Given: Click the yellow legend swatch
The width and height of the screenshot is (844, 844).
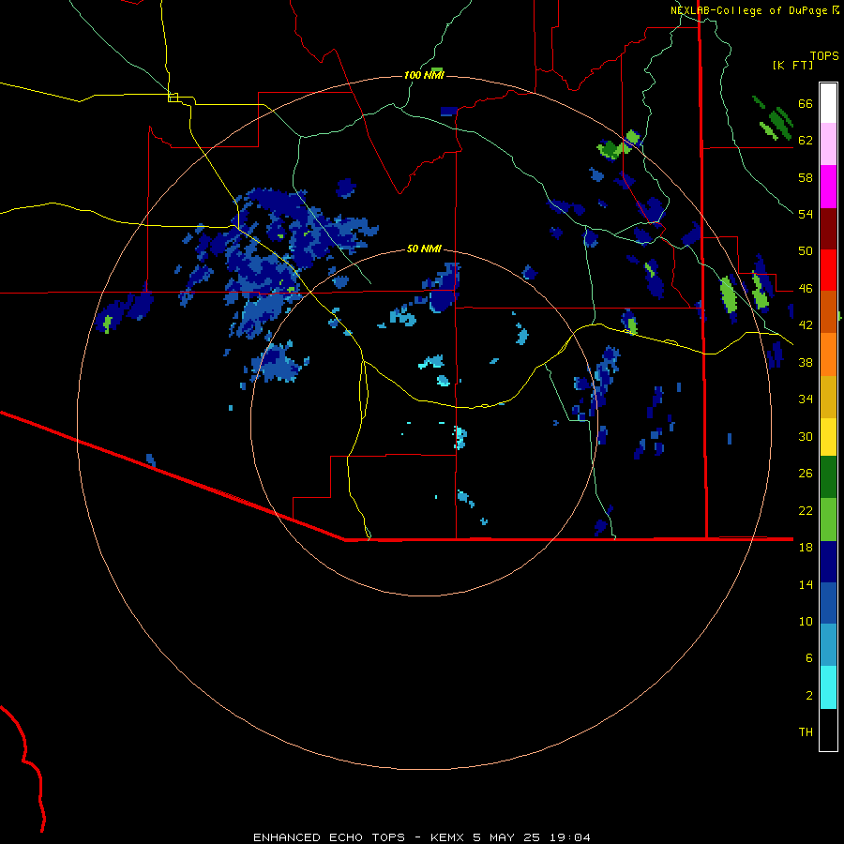Looking at the screenshot, I should click(828, 437).
